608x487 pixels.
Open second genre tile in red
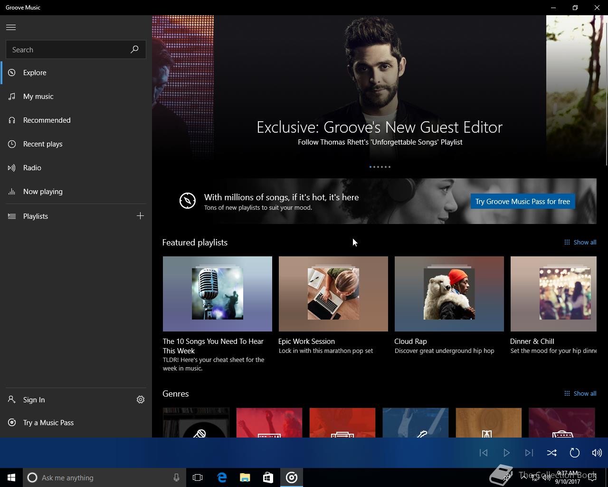click(x=269, y=423)
